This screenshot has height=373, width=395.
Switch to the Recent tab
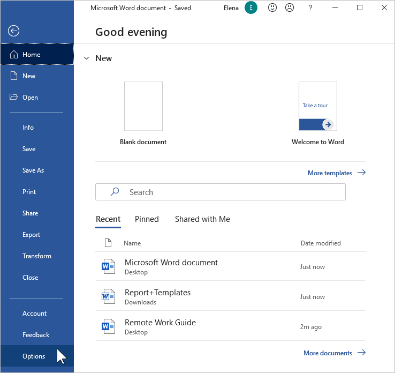(108, 219)
